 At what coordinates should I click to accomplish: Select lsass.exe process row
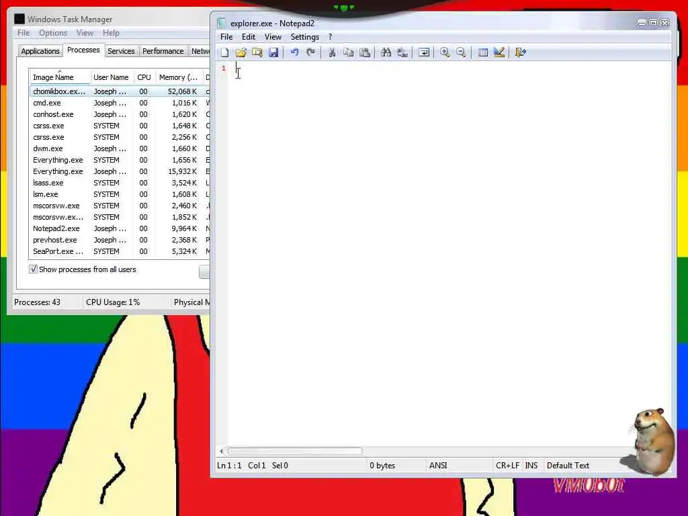(120, 183)
